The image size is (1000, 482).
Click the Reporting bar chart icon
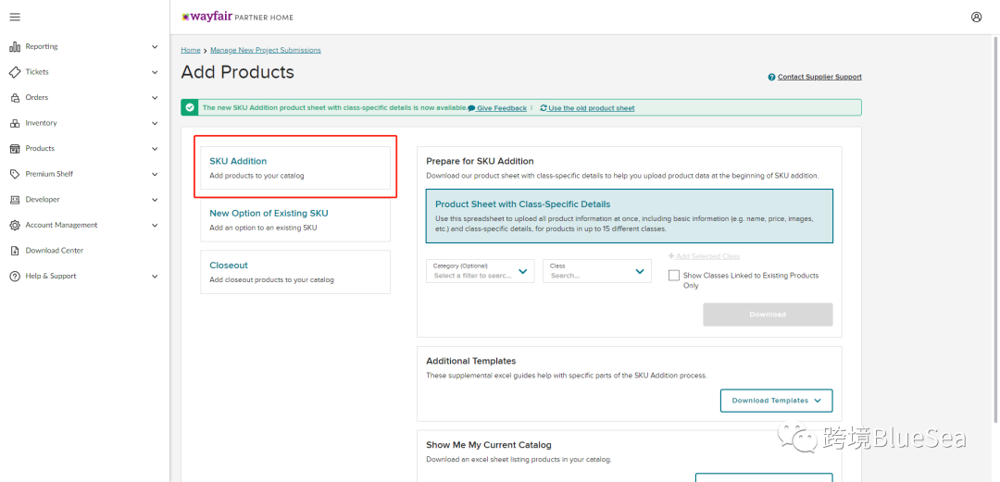coord(15,46)
